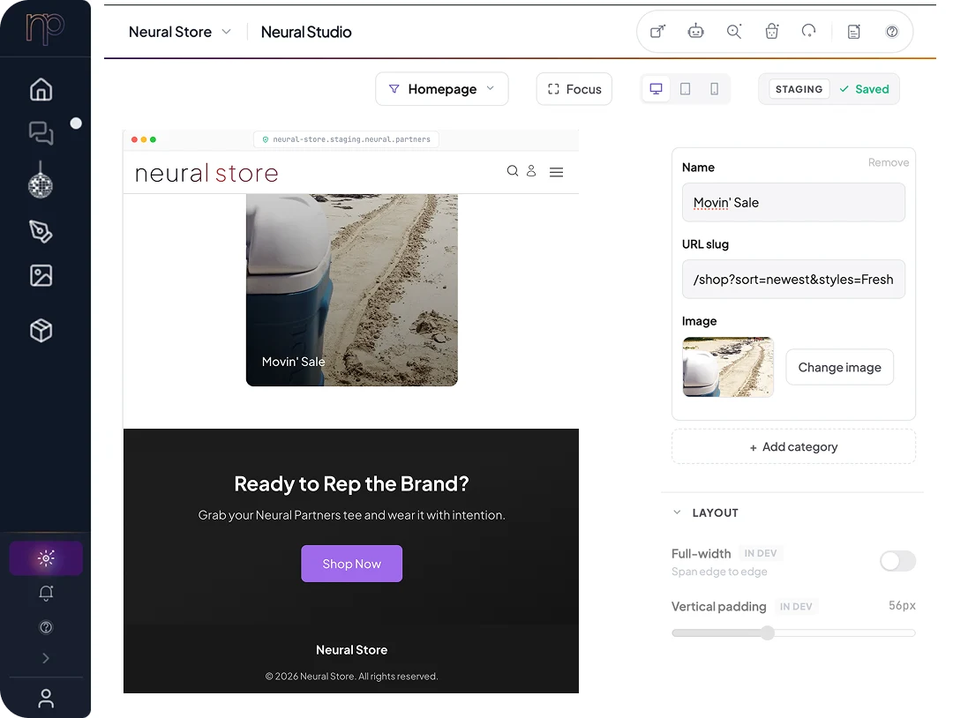Image resolution: width=953 pixels, height=718 pixels.
Task: Switch to tablet preview
Action: point(685,89)
